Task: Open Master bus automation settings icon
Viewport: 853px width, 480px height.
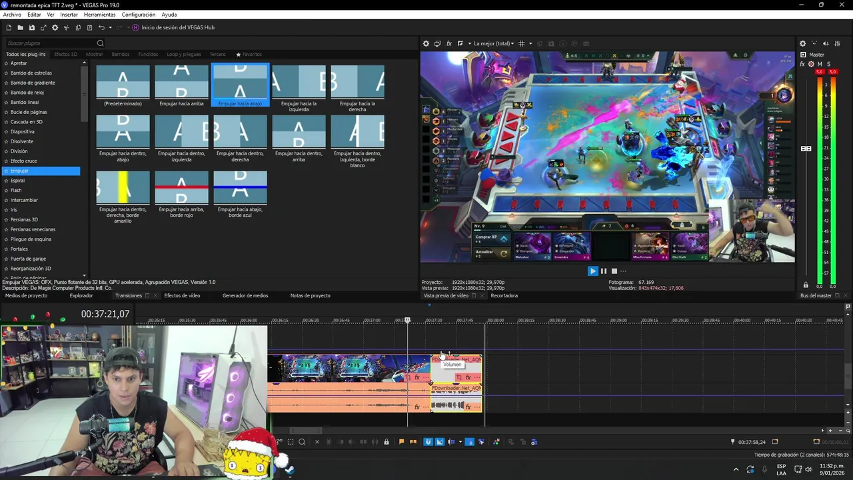Action: click(811, 64)
